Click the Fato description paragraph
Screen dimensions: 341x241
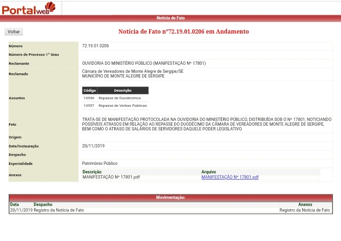point(206,124)
